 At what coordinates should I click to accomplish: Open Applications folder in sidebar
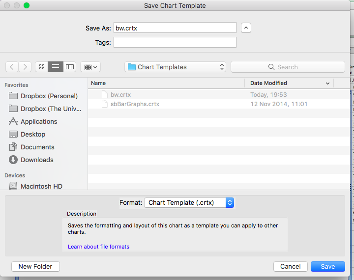coord(38,121)
